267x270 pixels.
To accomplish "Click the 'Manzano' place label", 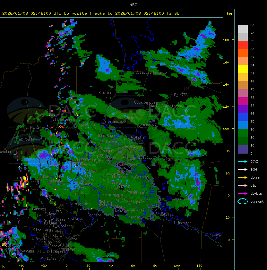I will [27, 251].
